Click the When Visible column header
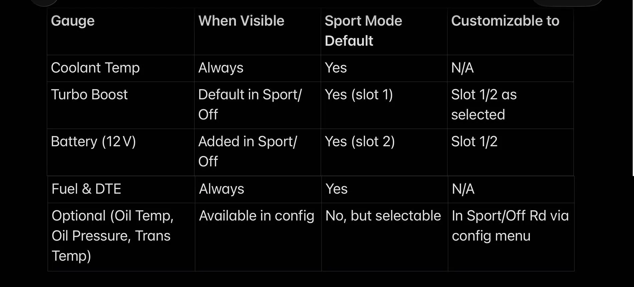Image resolution: width=634 pixels, height=287 pixels. [241, 21]
